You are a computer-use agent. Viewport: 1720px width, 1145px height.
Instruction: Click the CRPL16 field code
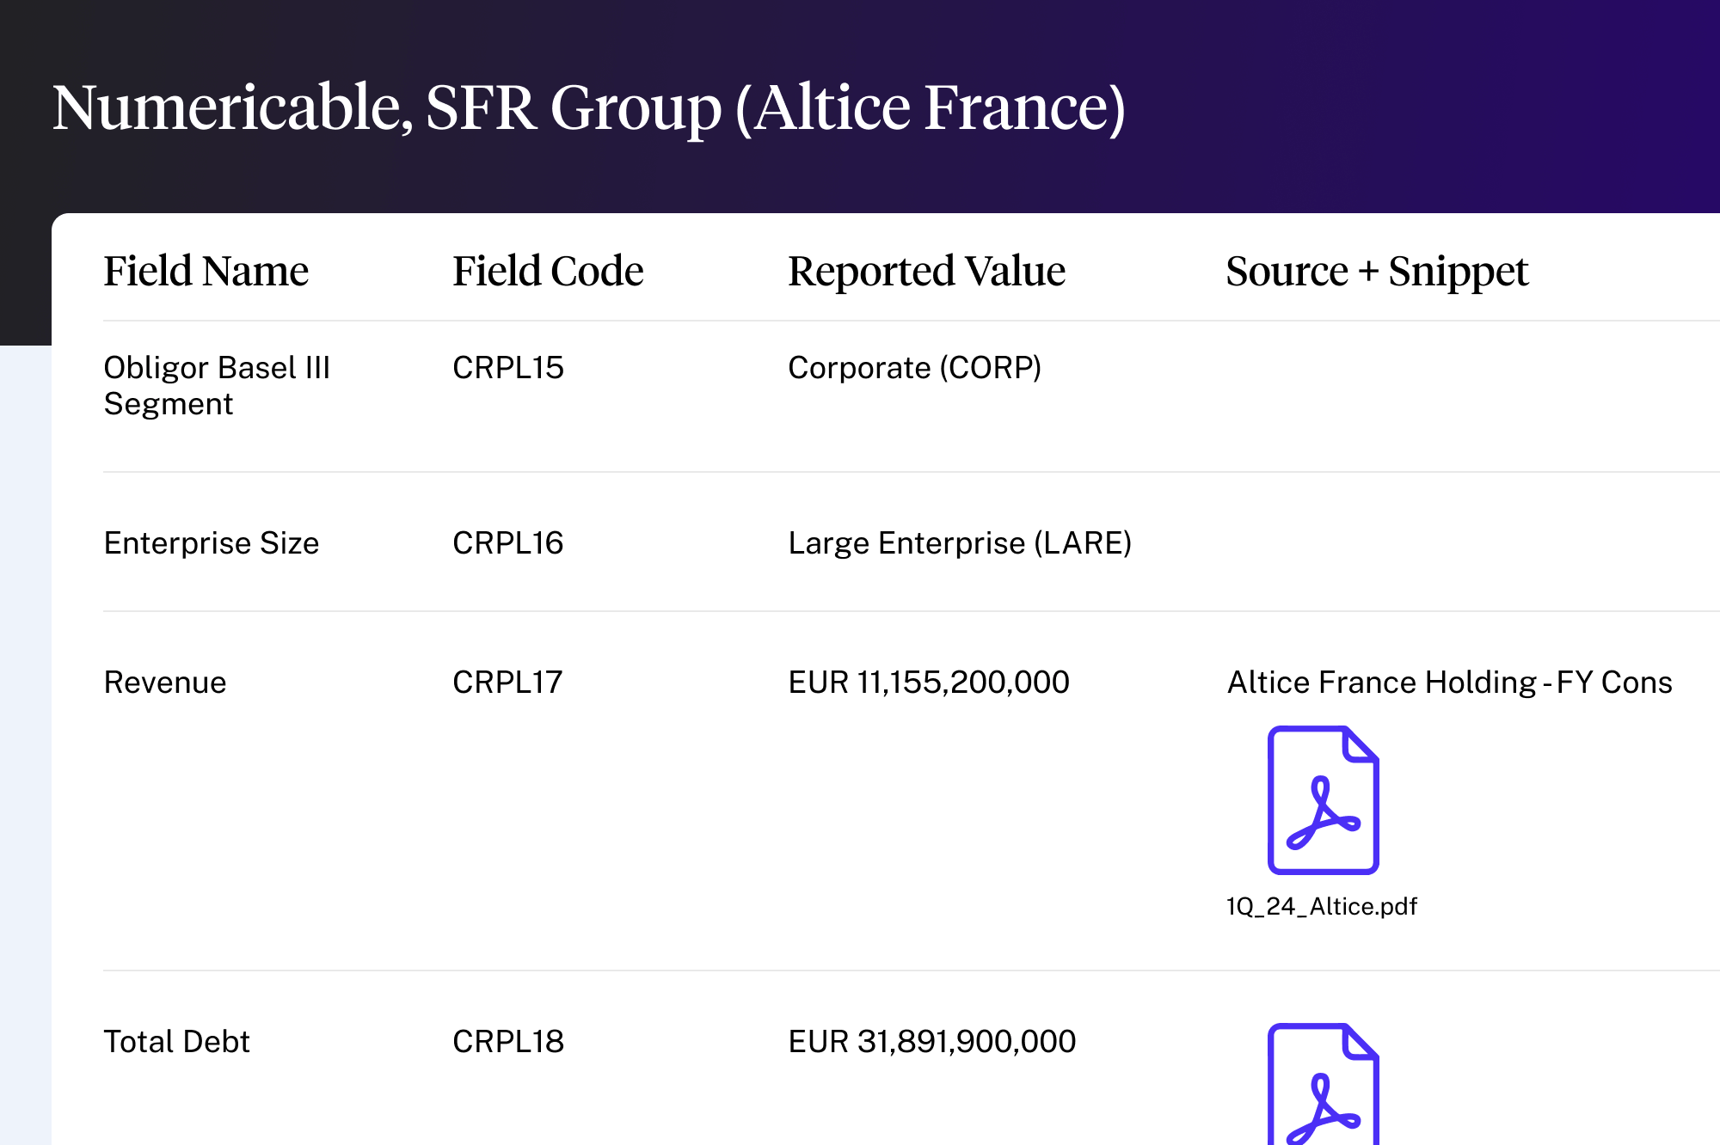507,542
